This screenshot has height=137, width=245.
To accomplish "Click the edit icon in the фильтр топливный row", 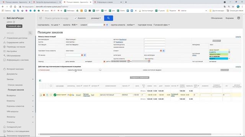I will pos(41,95).
